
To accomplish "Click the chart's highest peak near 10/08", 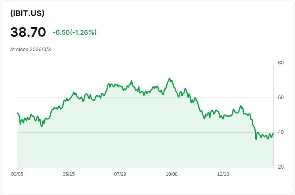I will [170, 78].
